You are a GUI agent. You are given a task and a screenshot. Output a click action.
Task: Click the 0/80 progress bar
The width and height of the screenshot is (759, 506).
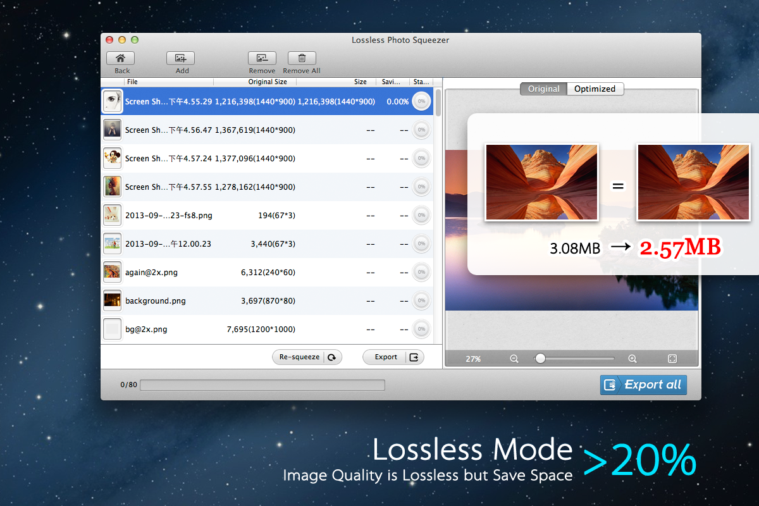click(262, 385)
